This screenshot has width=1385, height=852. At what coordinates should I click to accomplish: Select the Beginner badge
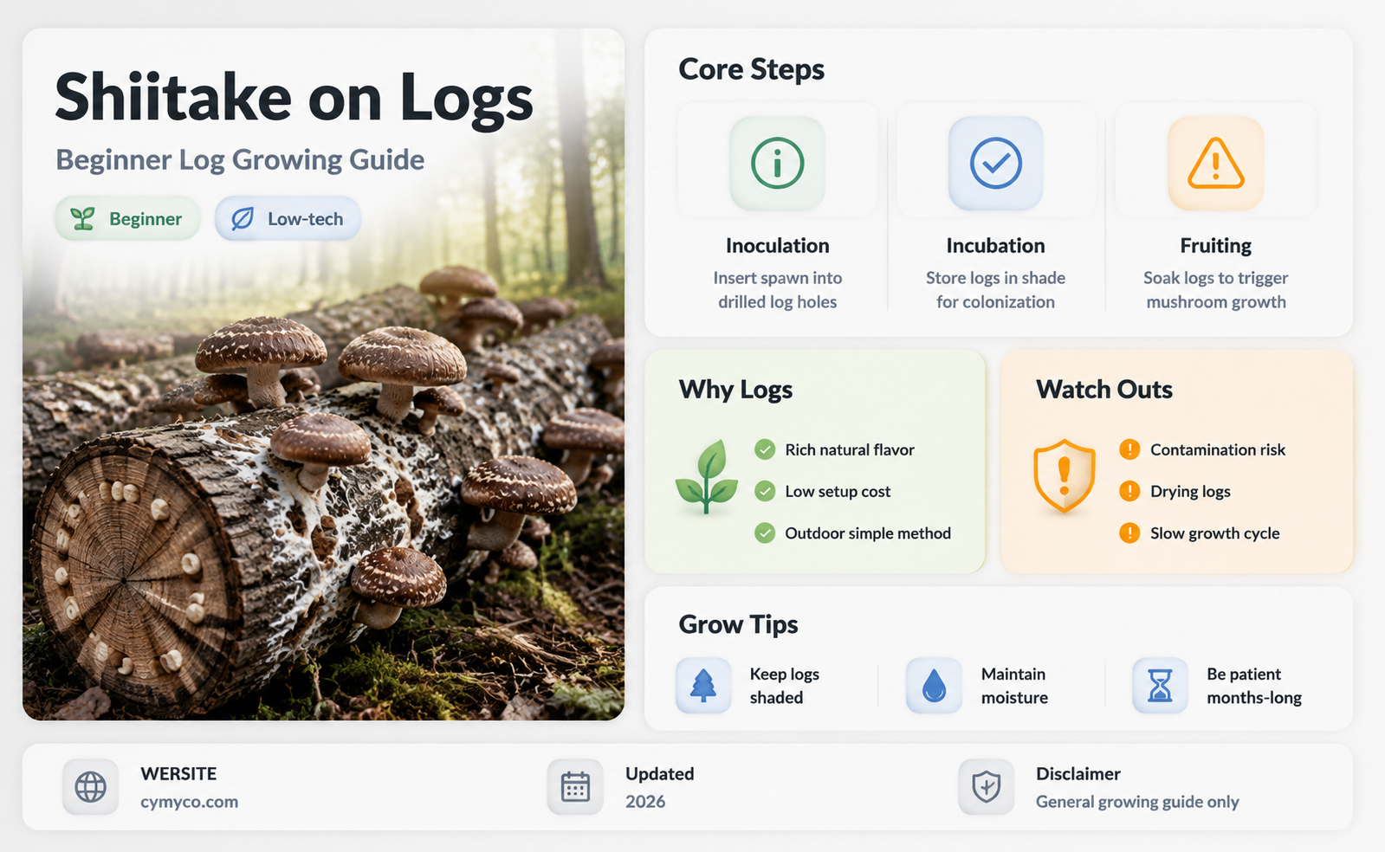[x=128, y=219]
